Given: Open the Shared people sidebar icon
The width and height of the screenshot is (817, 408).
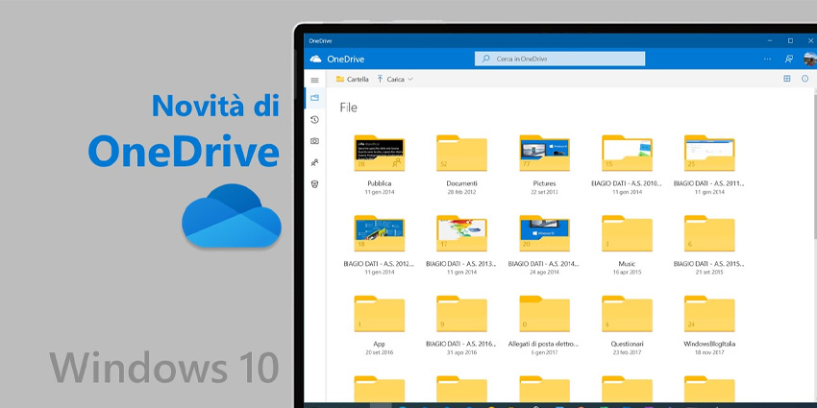Looking at the screenshot, I should [x=314, y=163].
